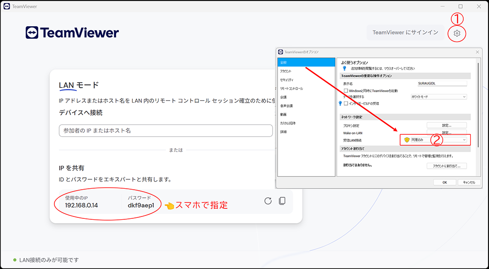
Task: Click the lightbulb icon beside インサイダービルドの受信
Action: pos(340,103)
